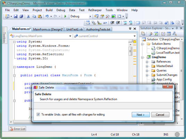
Task: Open the Window menu
Action: click(x=122, y=10)
